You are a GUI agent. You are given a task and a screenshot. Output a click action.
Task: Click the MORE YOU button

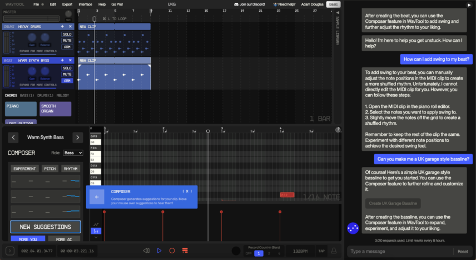[28, 239]
